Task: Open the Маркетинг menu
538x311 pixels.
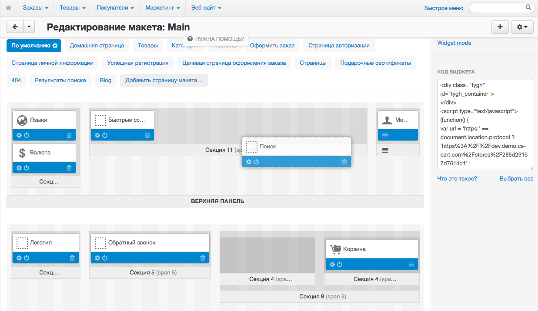Action: [163, 8]
